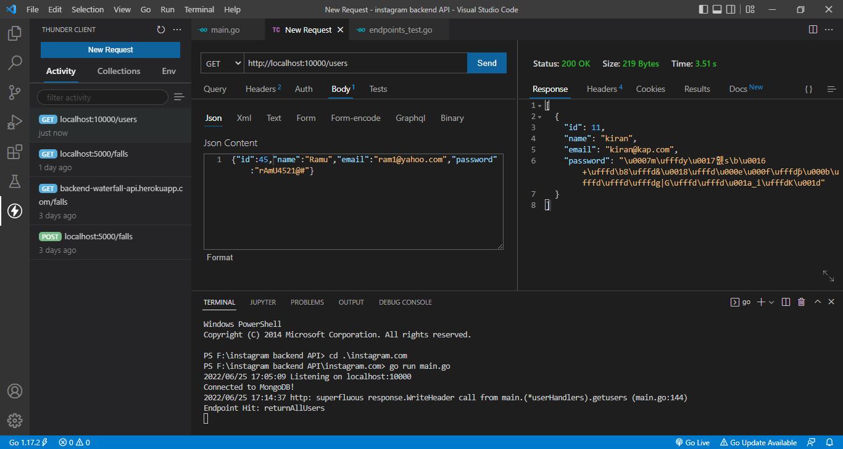The height and width of the screenshot is (449, 843).
Task: Click Go Live in status bar
Action: 692,442
